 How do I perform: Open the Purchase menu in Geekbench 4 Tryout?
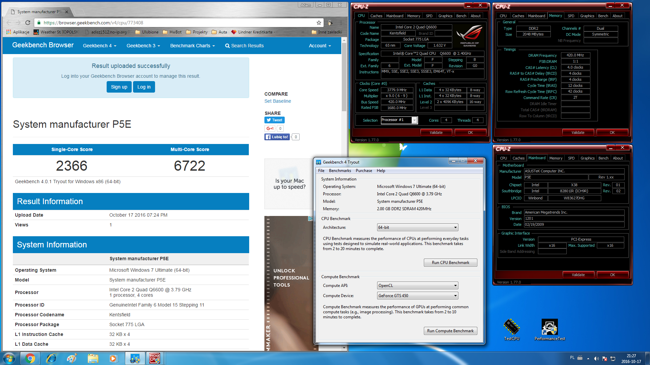(364, 171)
